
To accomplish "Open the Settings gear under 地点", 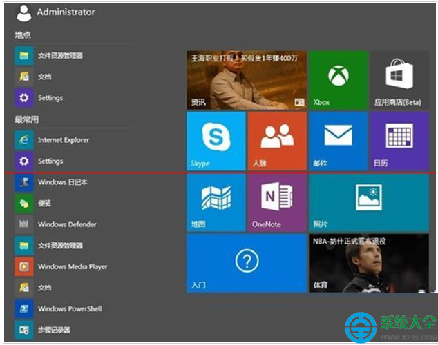I will pyautogui.click(x=24, y=98).
